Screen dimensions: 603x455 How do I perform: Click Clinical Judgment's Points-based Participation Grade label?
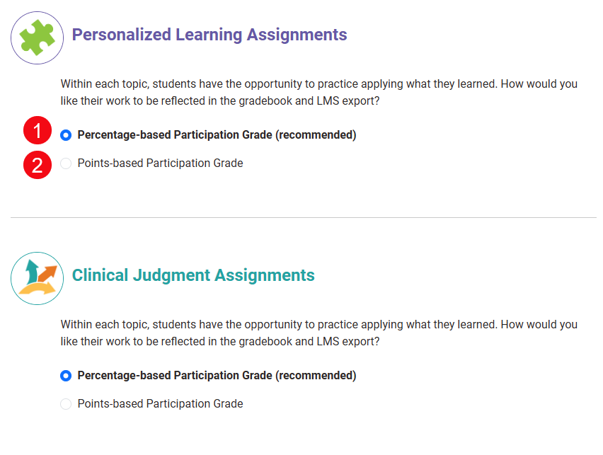(x=160, y=404)
